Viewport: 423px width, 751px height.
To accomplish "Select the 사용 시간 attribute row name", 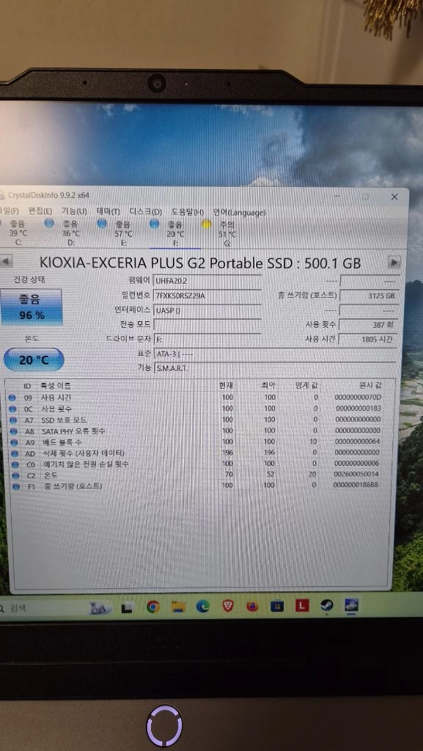I will click(x=56, y=398).
